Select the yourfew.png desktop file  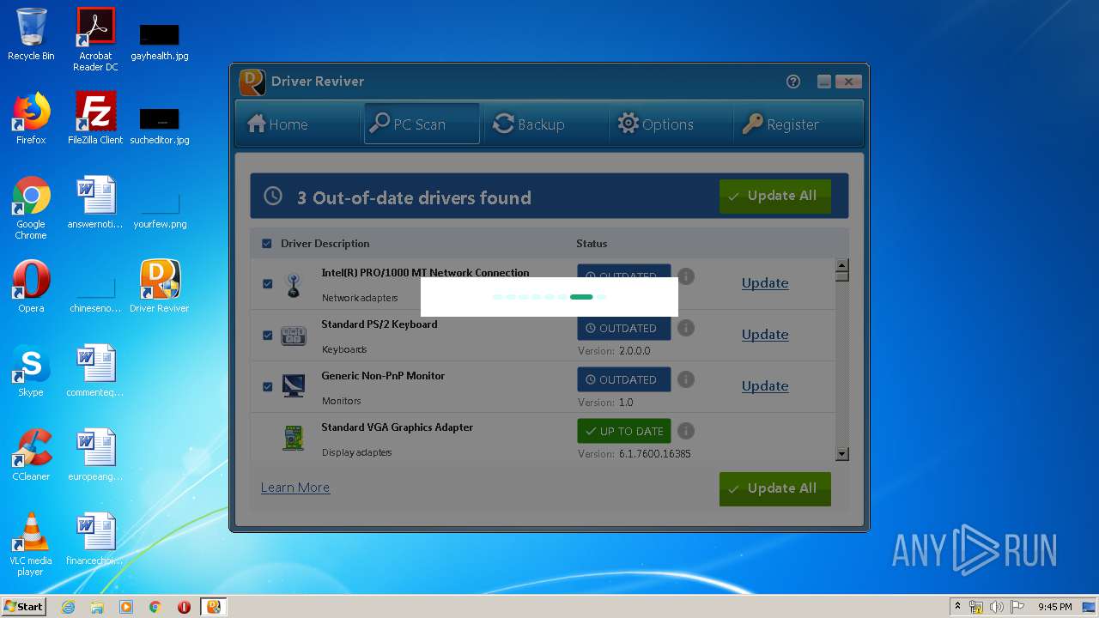point(160,209)
